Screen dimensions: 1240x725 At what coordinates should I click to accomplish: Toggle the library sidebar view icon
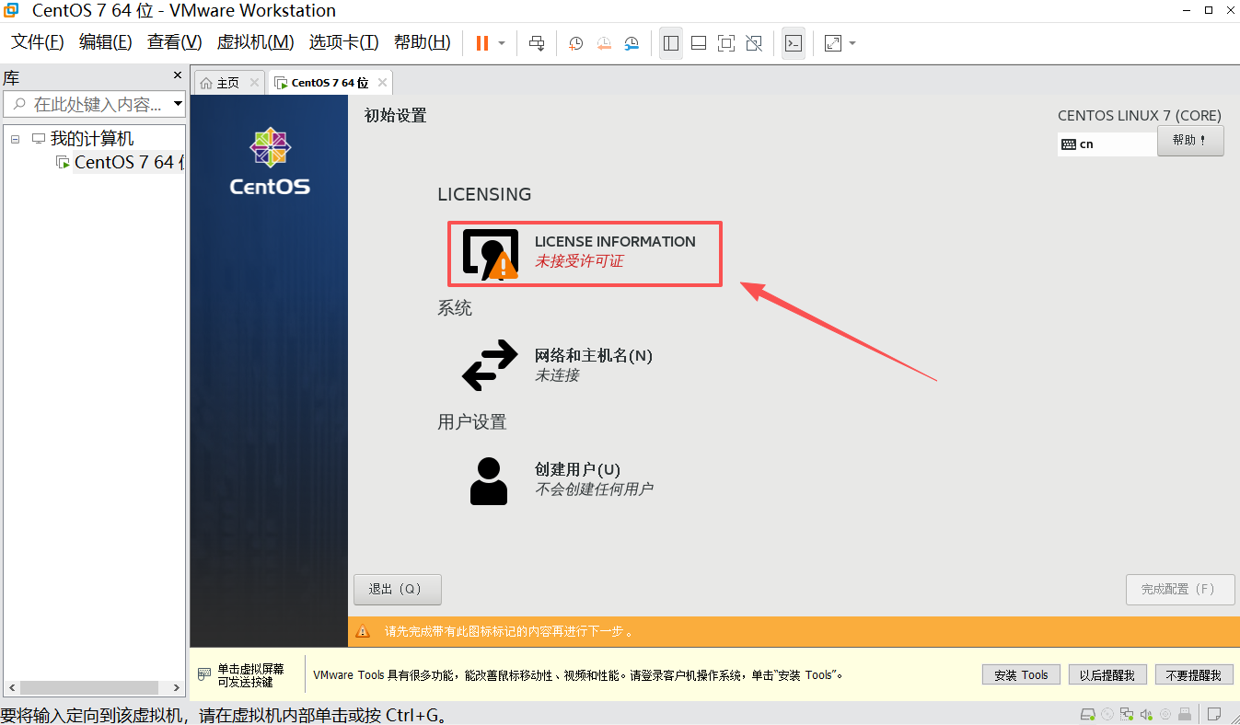(671, 43)
